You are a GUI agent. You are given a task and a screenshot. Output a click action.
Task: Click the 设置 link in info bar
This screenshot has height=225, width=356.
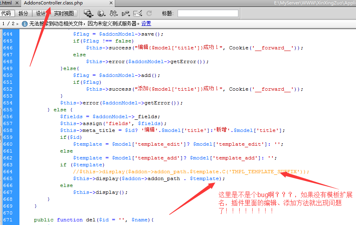pyautogui.click(x=146, y=24)
